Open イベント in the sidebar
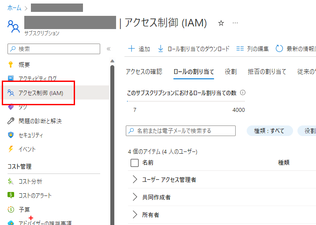The image size is (316, 225). [27, 149]
